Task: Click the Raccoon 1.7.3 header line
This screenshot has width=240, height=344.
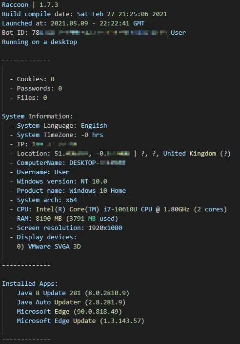Action: (30, 4)
